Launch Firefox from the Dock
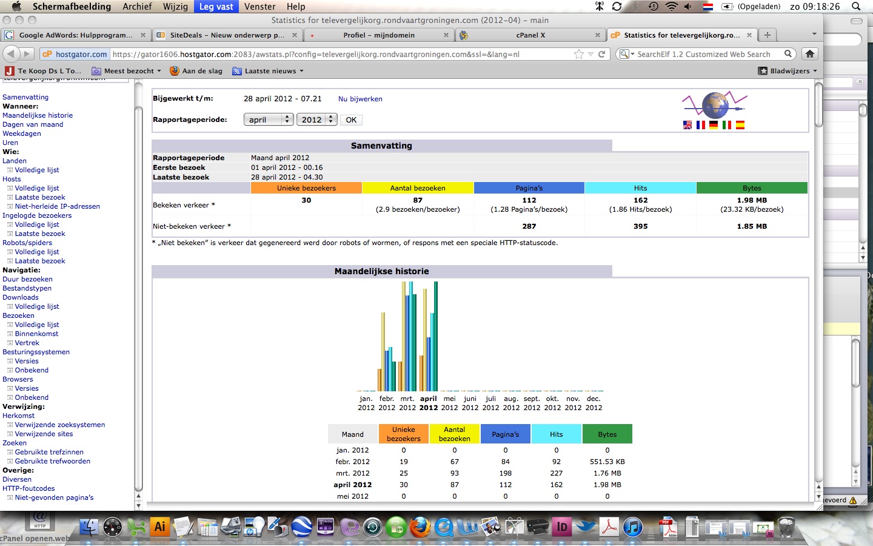Image resolution: width=873 pixels, height=546 pixels. pyautogui.click(x=420, y=527)
